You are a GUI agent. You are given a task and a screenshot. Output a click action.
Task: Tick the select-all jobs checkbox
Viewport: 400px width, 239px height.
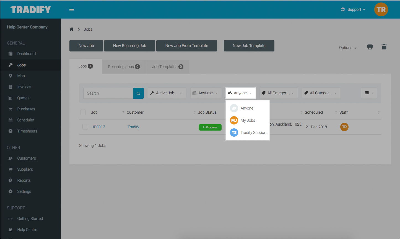pos(83,112)
